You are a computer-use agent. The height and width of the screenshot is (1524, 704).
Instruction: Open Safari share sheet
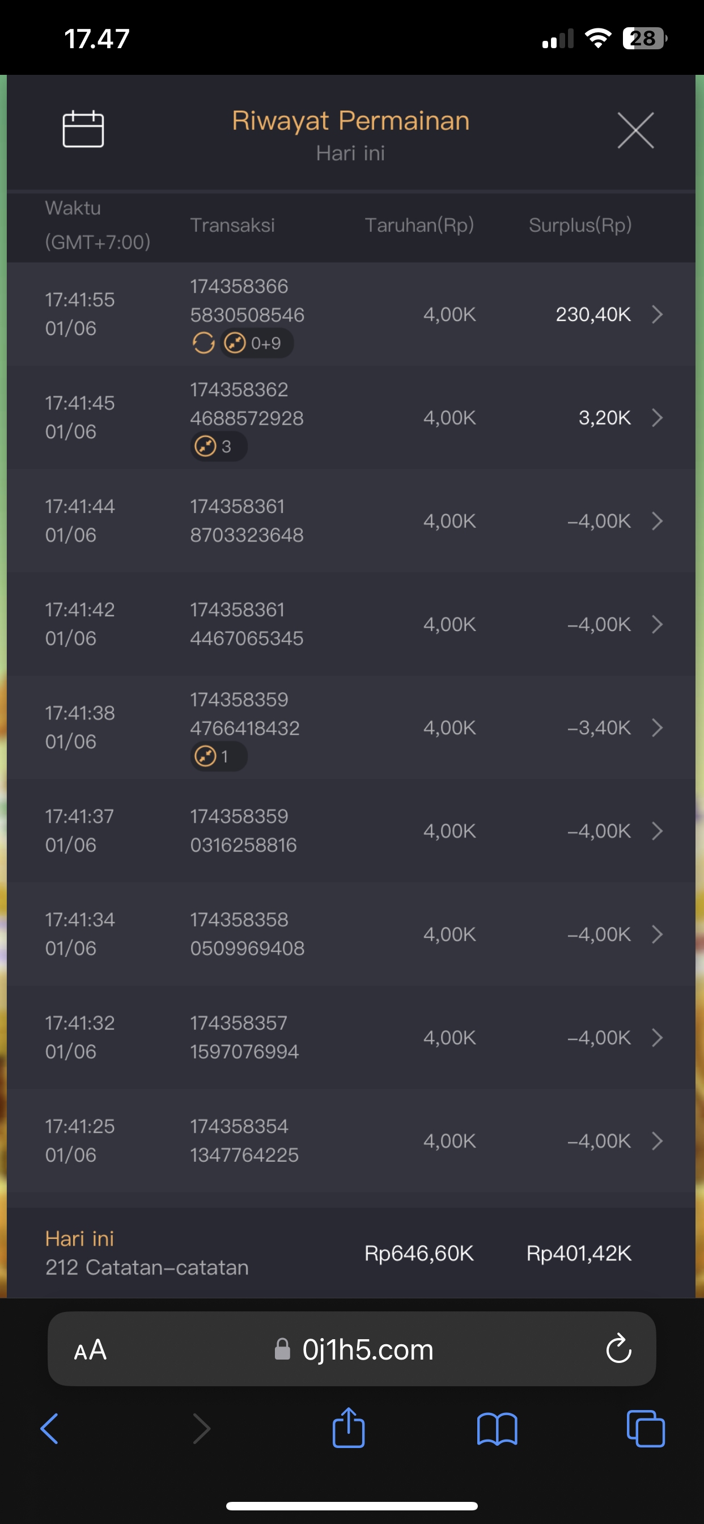click(349, 1429)
